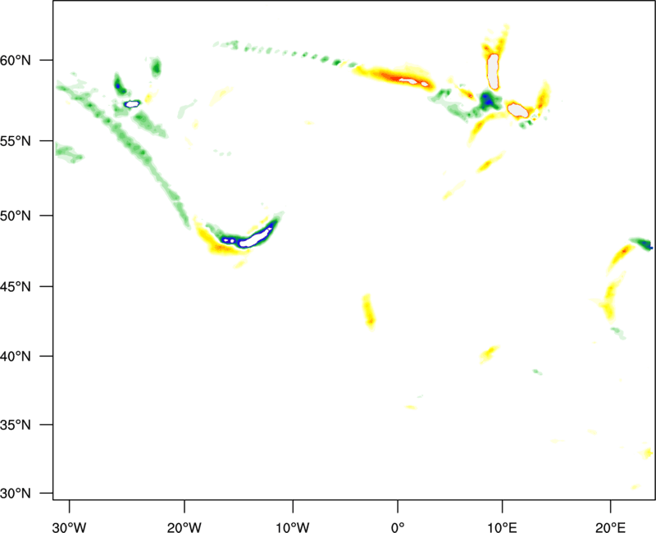Image resolution: width=656 pixels, height=533 pixels.
Task: Click the 50°N latitude label
Action: 16,216
